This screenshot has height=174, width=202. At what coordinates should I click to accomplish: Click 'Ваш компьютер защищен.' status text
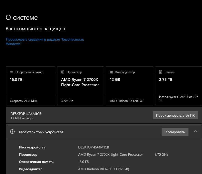click(36, 29)
